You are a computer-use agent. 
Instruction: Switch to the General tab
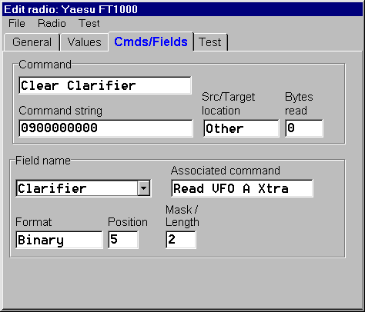pyautogui.click(x=32, y=42)
